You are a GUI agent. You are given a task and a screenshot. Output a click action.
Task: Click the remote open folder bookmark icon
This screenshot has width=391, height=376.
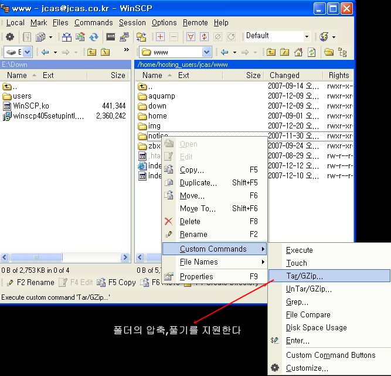pyautogui.click(x=329, y=52)
